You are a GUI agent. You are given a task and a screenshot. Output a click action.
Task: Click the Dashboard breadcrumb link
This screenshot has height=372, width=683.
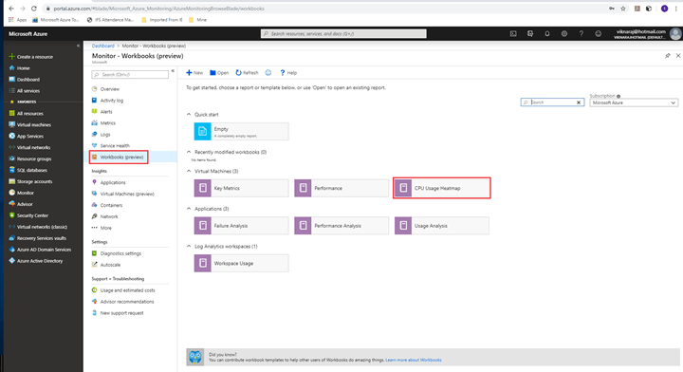(x=102, y=46)
